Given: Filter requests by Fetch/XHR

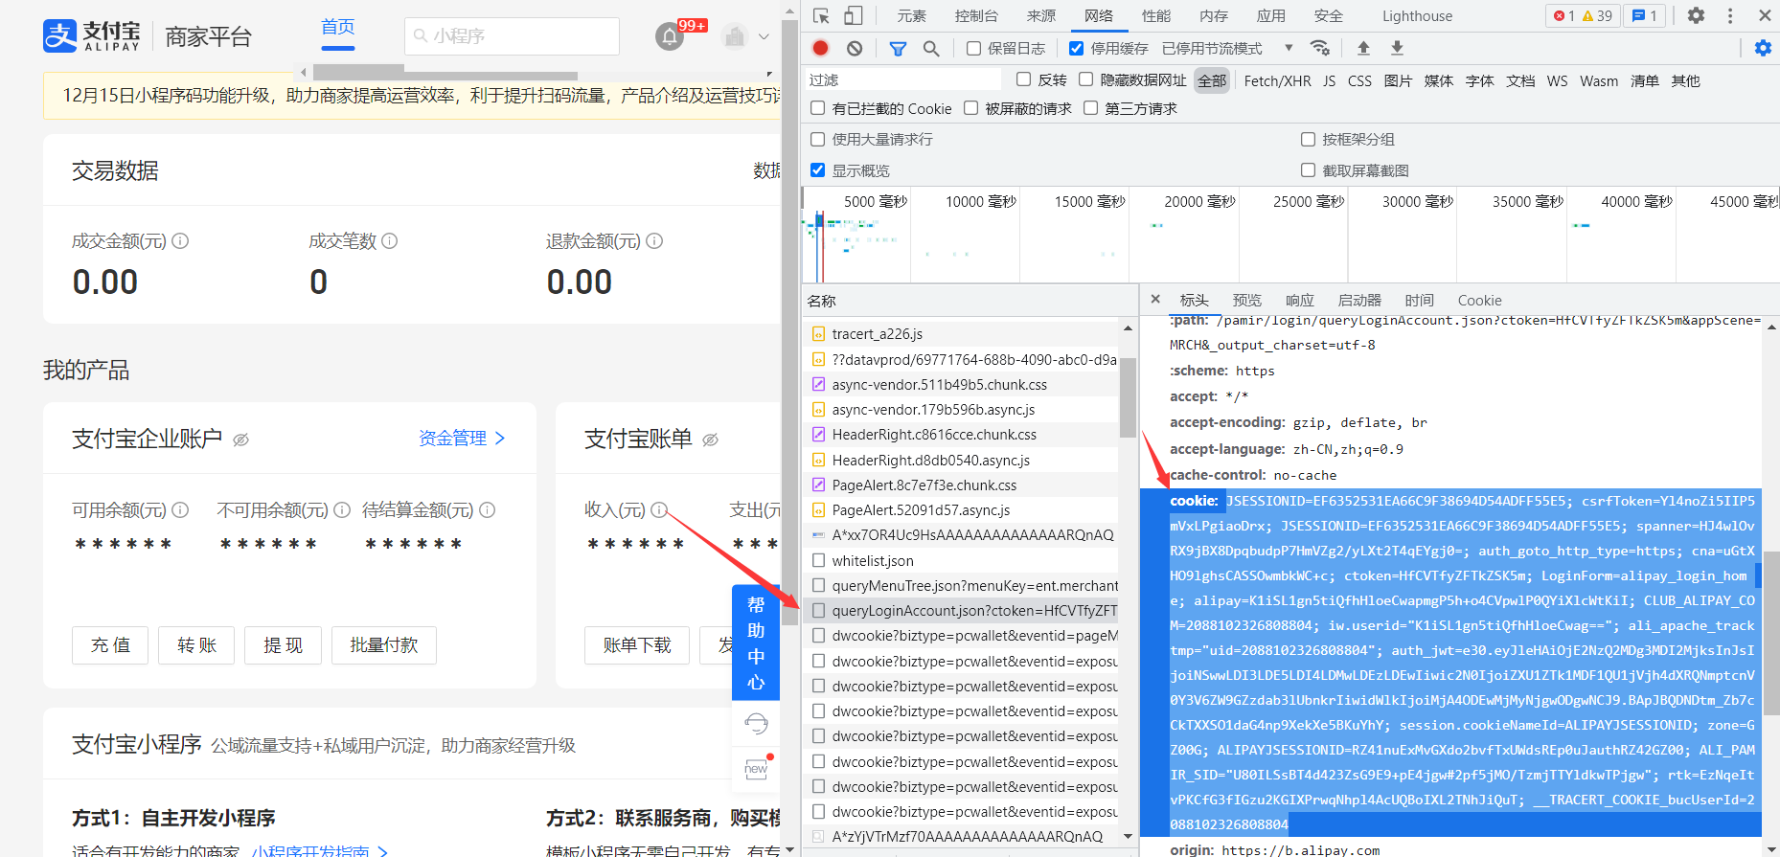Looking at the screenshot, I should click(1277, 80).
